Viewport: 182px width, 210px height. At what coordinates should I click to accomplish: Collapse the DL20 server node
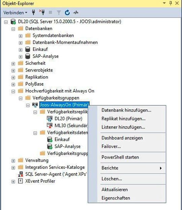tap(6, 22)
